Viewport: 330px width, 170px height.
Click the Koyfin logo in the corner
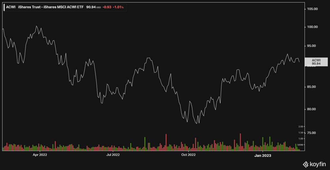point(315,164)
